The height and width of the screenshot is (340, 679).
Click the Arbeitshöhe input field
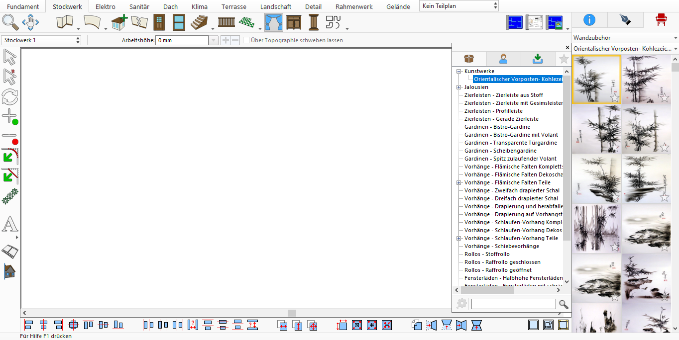pyautogui.click(x=182, y=40)
